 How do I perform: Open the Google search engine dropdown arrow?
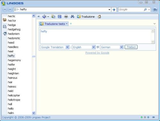149,10
